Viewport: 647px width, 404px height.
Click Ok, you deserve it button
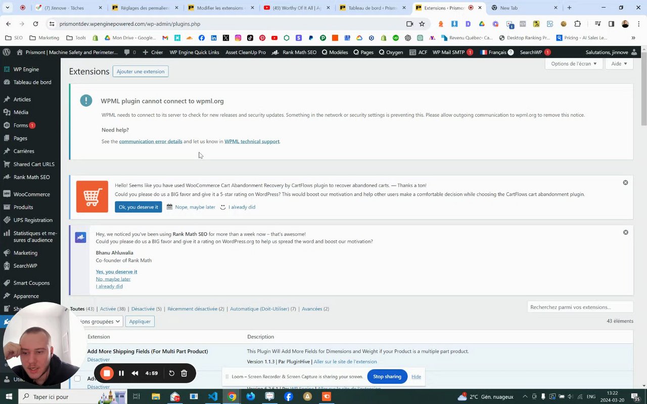(138, 207)
